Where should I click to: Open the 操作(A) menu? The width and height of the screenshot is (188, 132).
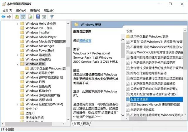pos(21,11)
